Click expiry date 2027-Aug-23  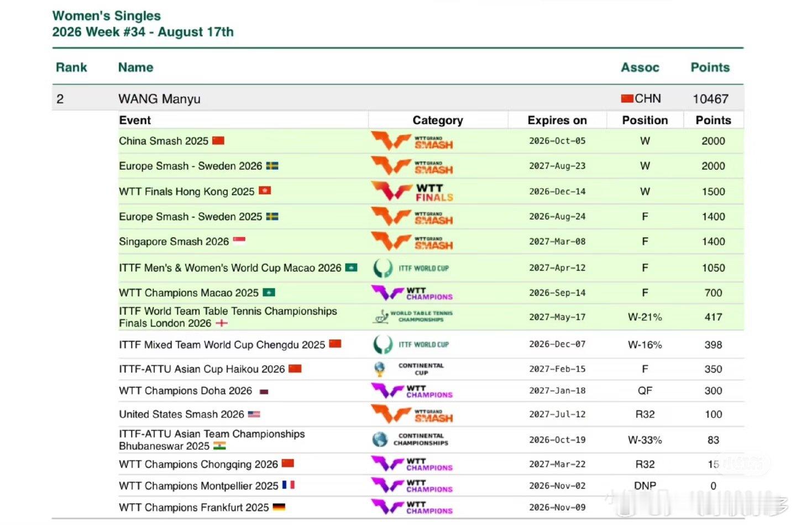point(557,166)
